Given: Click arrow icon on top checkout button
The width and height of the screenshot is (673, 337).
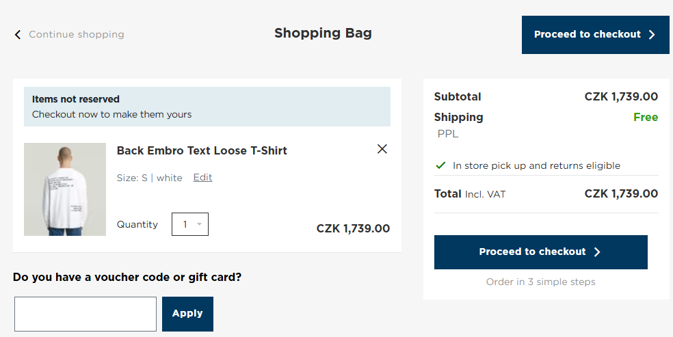Looking at the screenshot, I should tap(652, 35).
